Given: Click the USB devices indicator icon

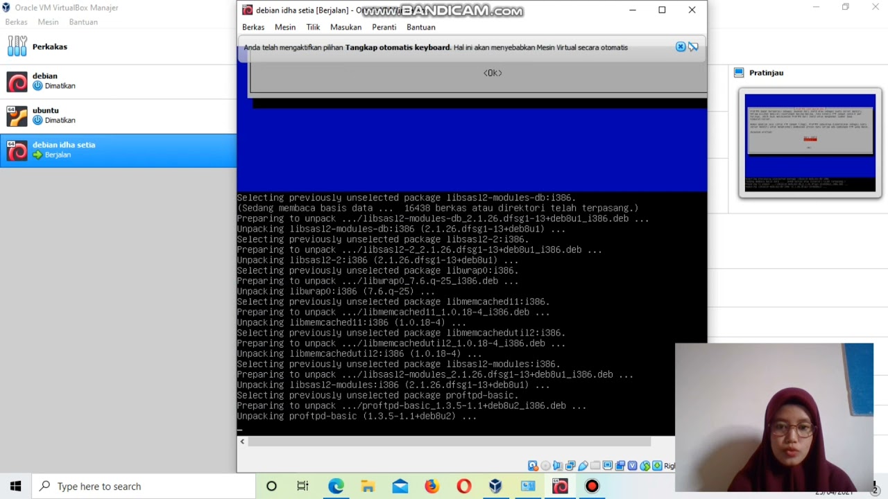Looking at the screenshot, I should click(583, 466).
